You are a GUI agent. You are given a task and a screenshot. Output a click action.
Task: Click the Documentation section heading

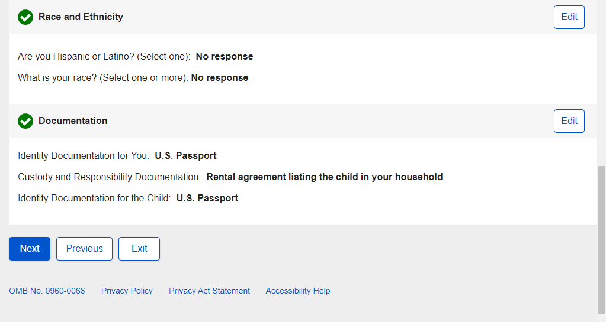pyautogui.click(x=73, y=121)
